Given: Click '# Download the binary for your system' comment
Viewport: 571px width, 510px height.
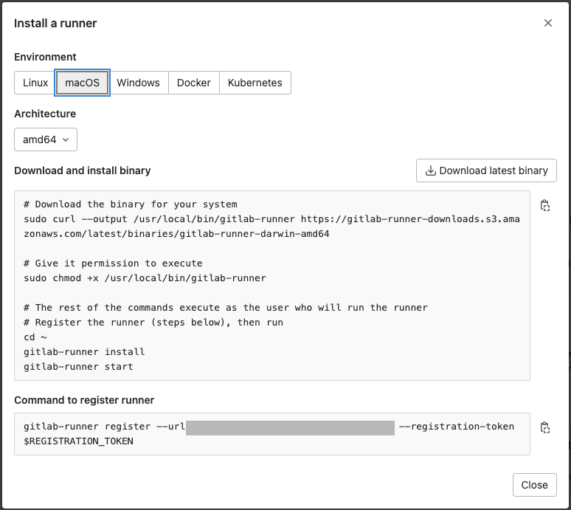Looking at the screenshot, I should click(131, 204).
